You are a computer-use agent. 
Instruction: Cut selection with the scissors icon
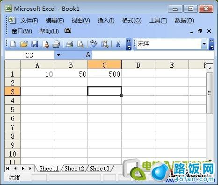(118, 44)
